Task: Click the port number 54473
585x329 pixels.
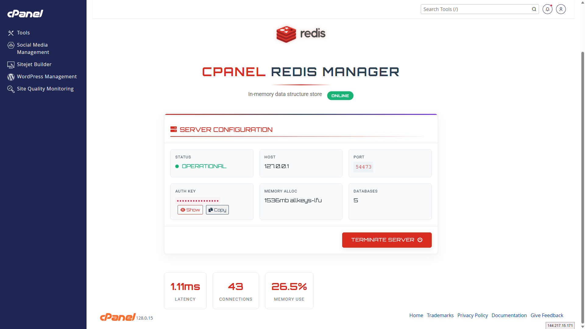Action: click(x=363, y=167)
